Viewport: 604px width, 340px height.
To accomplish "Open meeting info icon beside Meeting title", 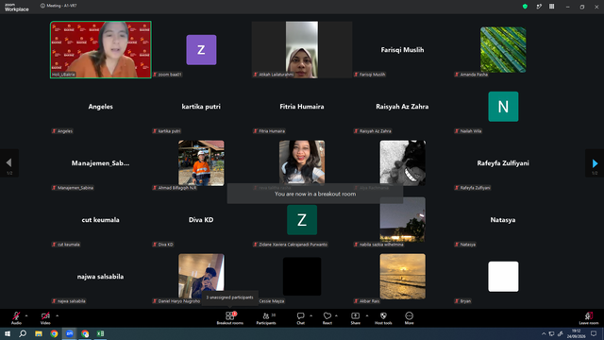I will pos(42,6).
